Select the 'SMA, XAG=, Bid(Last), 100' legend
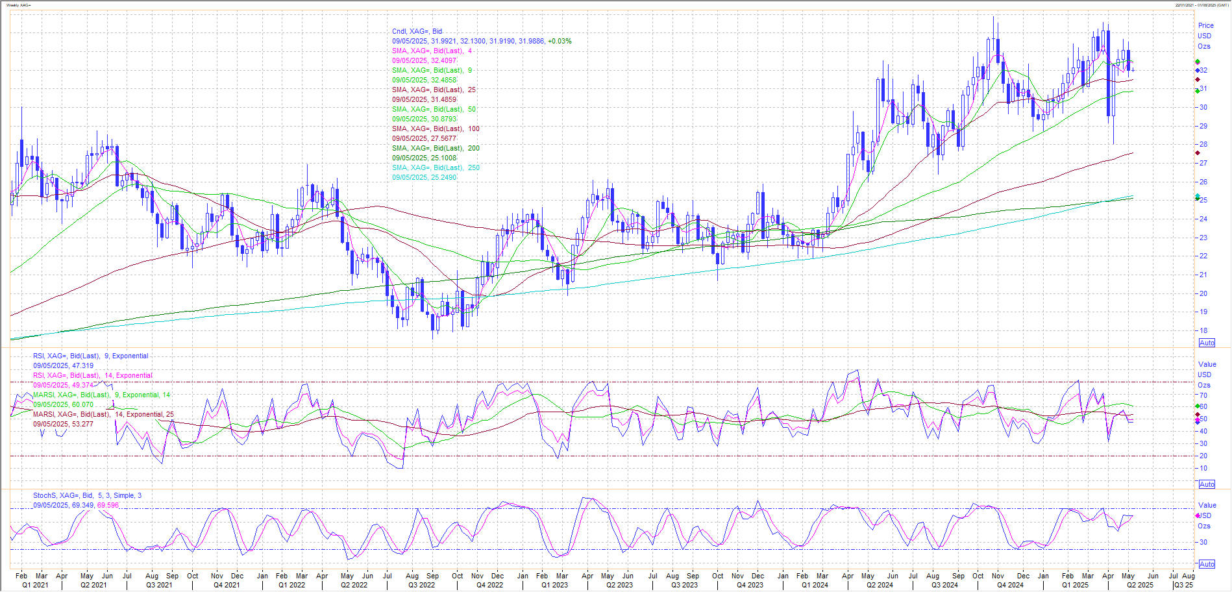Image resolution: width=1232 pixels, height=592 pixels. pyautogui.click(x=436, y=129)
